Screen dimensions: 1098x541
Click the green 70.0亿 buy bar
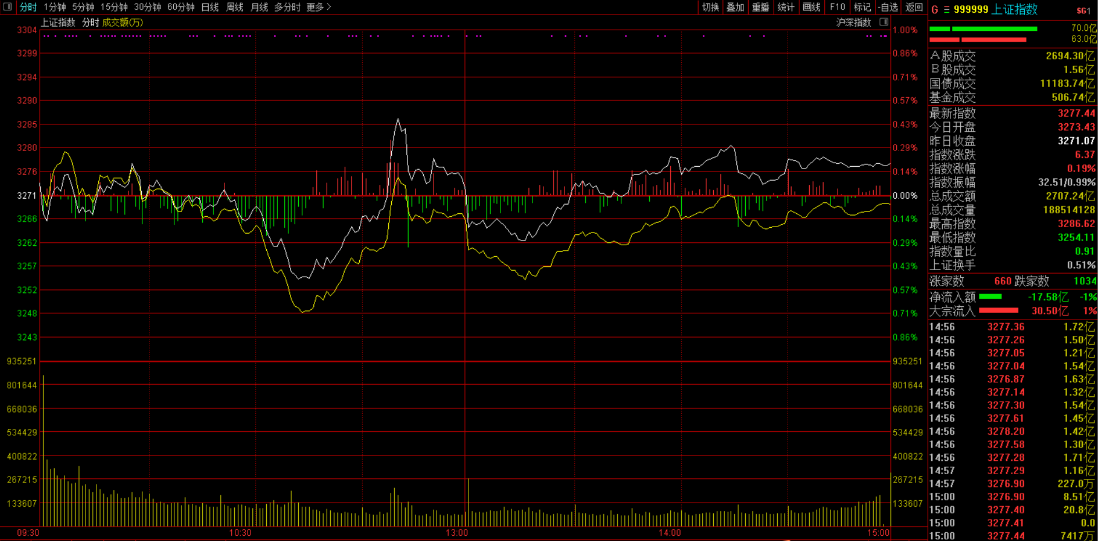coord(983,28)
